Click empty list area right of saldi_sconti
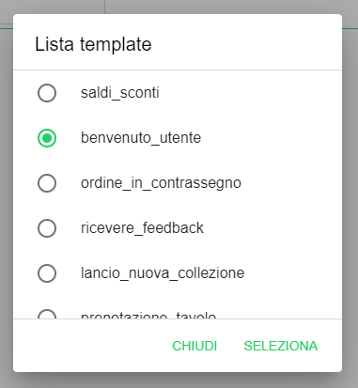The width and height of the screenshot is (358, 388). [249, 93]
